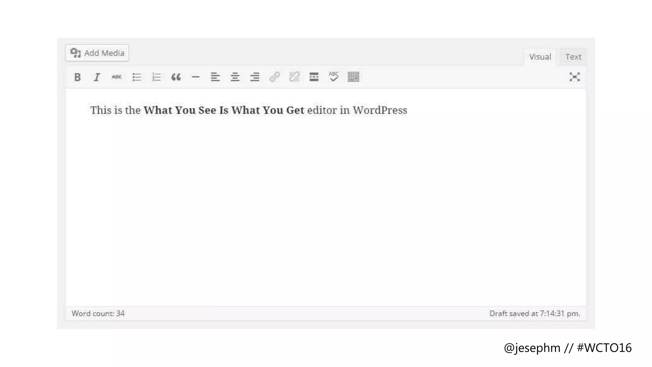652x367 pixels.
Task: Expand the toolbar with the kitchen sink toggle
Action: pos(353,77)
